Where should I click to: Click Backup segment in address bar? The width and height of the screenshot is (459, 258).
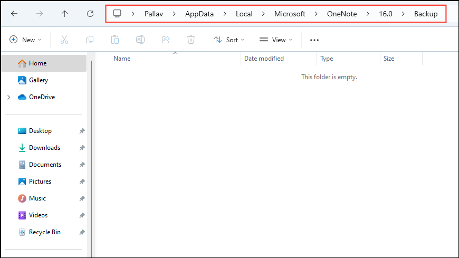[x=426, y=14]
